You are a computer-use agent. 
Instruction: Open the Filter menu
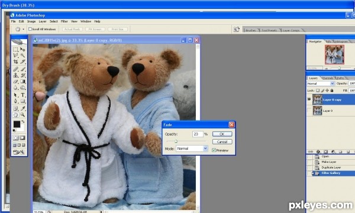[x=64, y=21]
